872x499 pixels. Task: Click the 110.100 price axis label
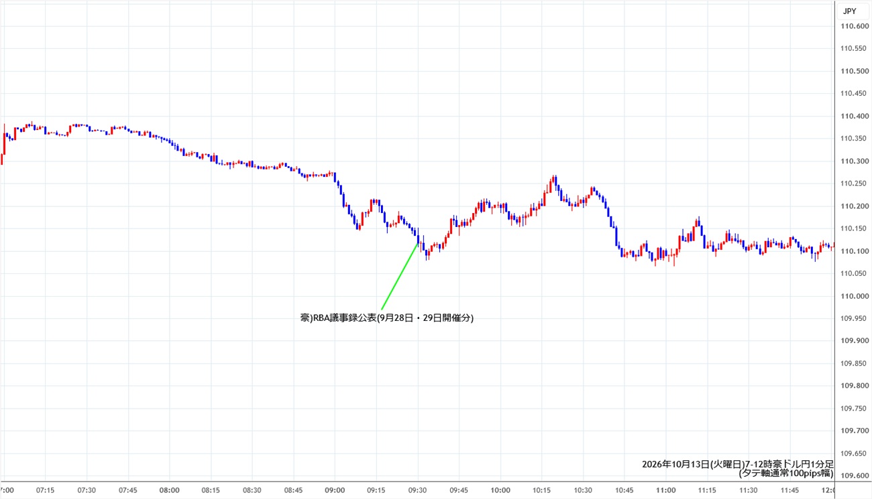coord(855,251)
